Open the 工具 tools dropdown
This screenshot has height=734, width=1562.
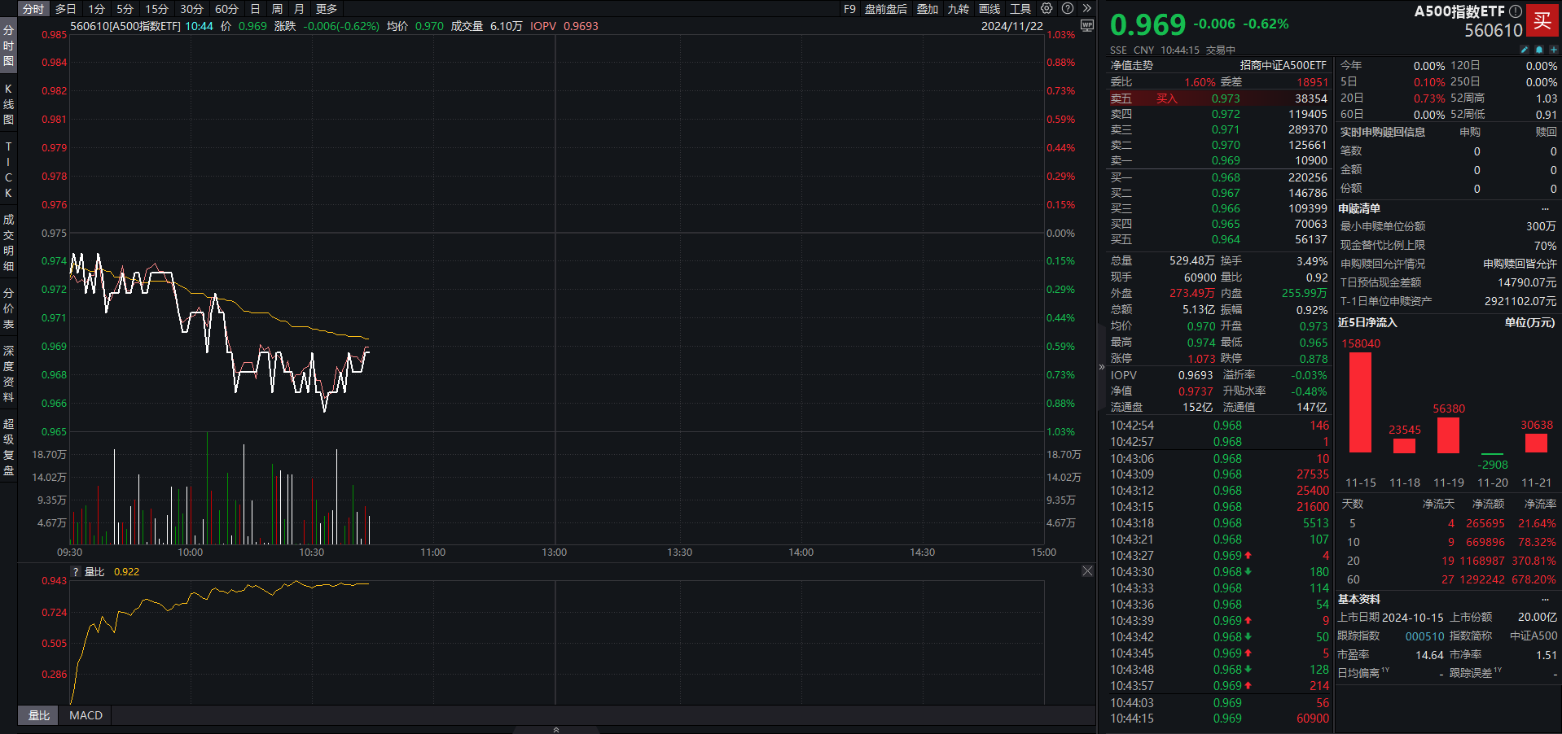coord(1020,9)
